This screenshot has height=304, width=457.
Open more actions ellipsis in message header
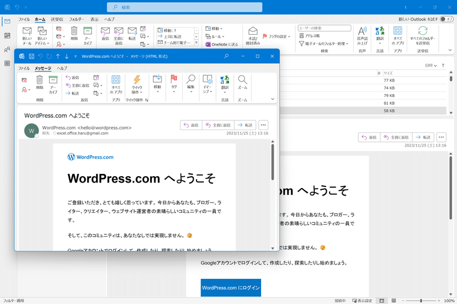(263, 125)
